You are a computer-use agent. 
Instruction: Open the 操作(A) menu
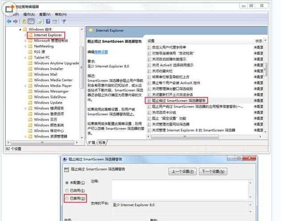[x=29, y=14]
